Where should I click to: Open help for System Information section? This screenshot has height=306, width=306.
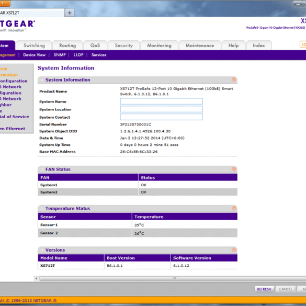coord(234,80)
